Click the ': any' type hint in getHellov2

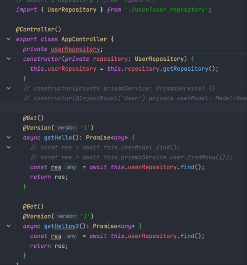[x=70, y=236]
